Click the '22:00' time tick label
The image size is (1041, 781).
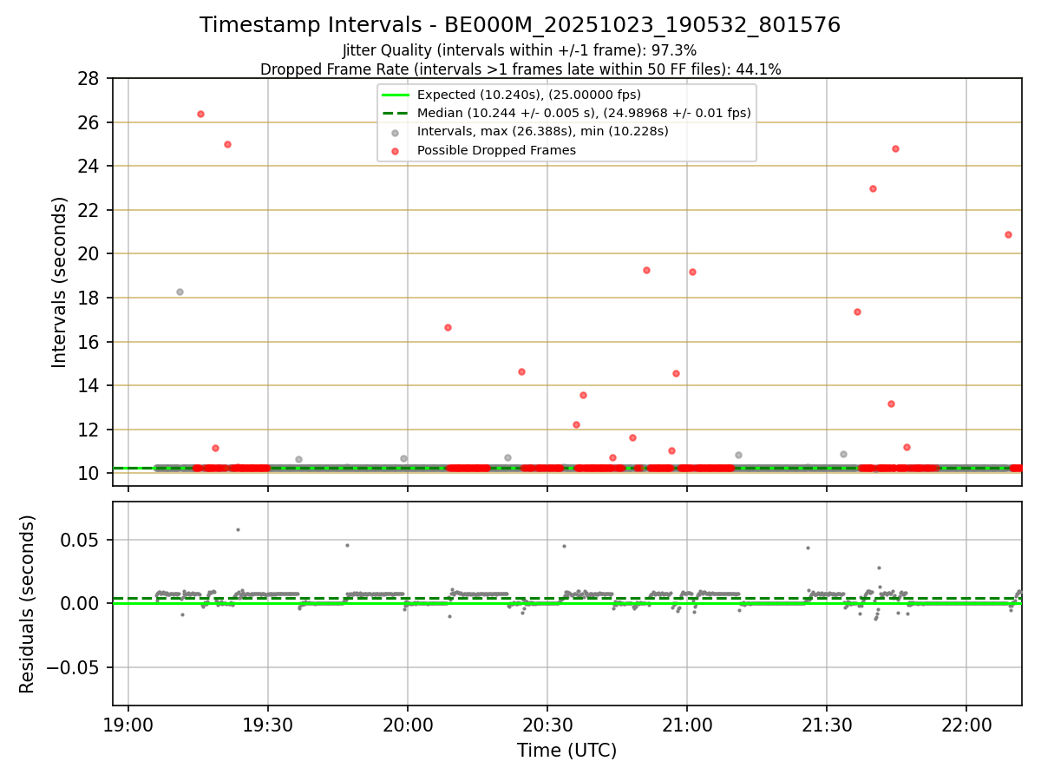tap(966, 725)
